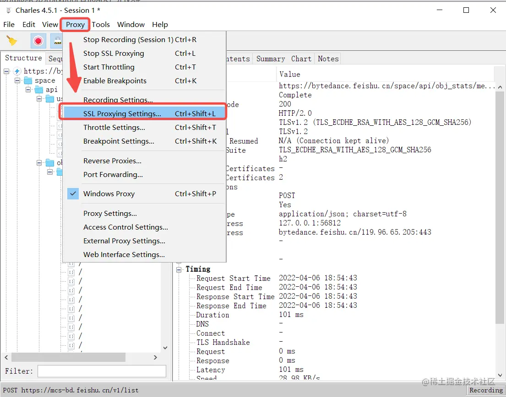Open the Help menu
Screen dimensions: 506x397
click(160, 25)
